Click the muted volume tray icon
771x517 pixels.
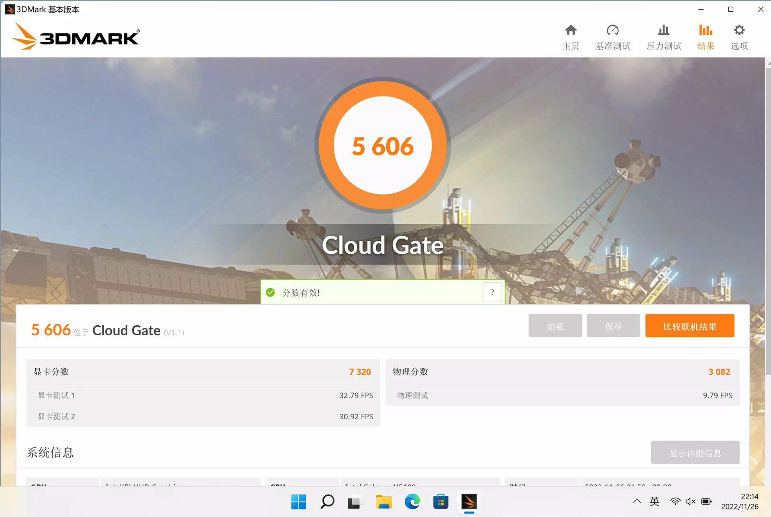(x=691, y=501)
